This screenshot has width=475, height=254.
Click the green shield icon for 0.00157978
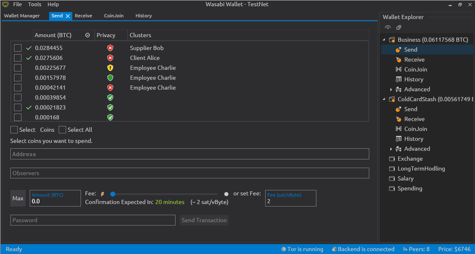click(x=110, y=78)
